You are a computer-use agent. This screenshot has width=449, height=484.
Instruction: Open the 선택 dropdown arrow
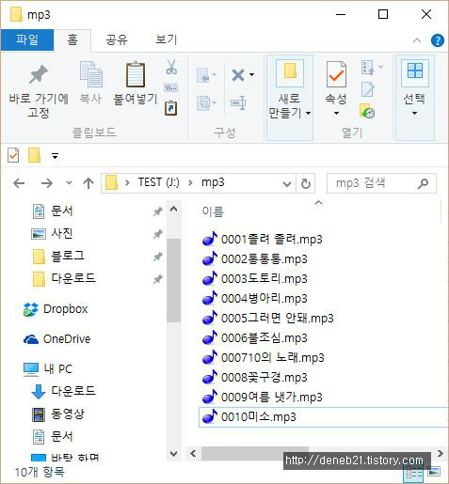click(x=414, y=113)
